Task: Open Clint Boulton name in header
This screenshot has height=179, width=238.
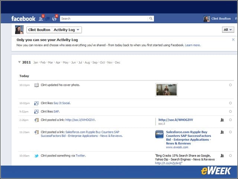Action: pyautogui.click(x=221, y=19)
